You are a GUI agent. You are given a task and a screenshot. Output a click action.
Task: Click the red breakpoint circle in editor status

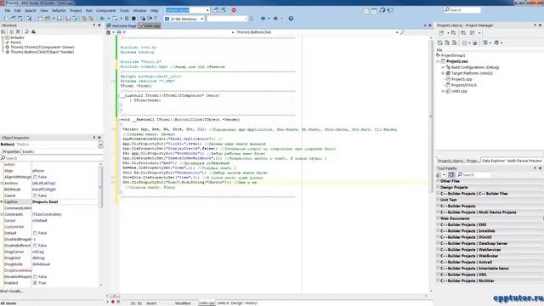[113, 302]
